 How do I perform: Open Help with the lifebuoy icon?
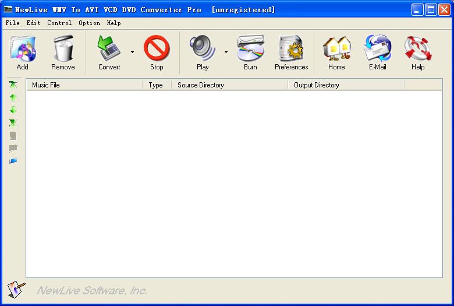[x=418, y=48]
